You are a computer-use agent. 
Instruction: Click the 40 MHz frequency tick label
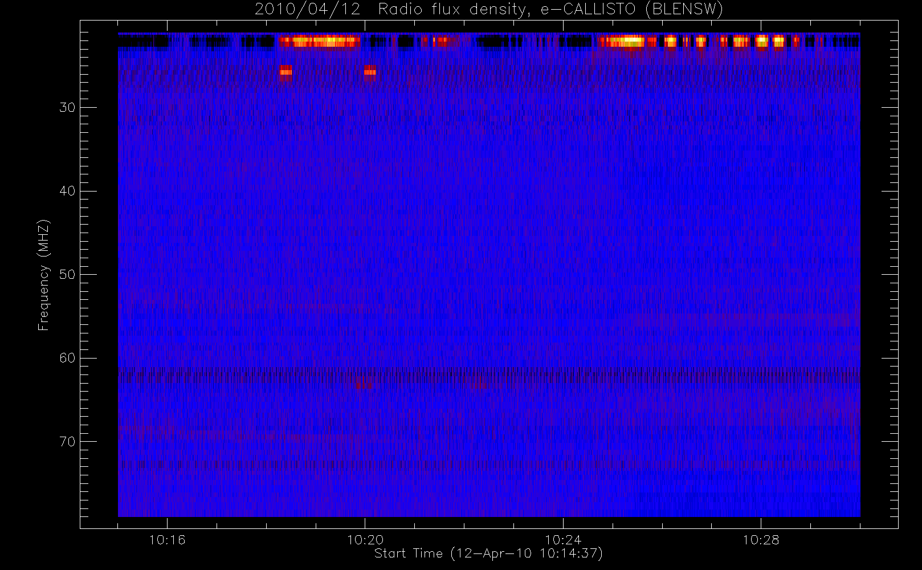pos(67,191)
